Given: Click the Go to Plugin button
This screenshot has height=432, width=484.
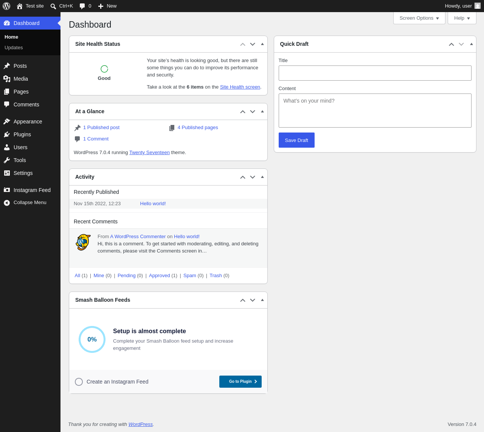Looking at the screenshot, I should click(x=240, y=382).
